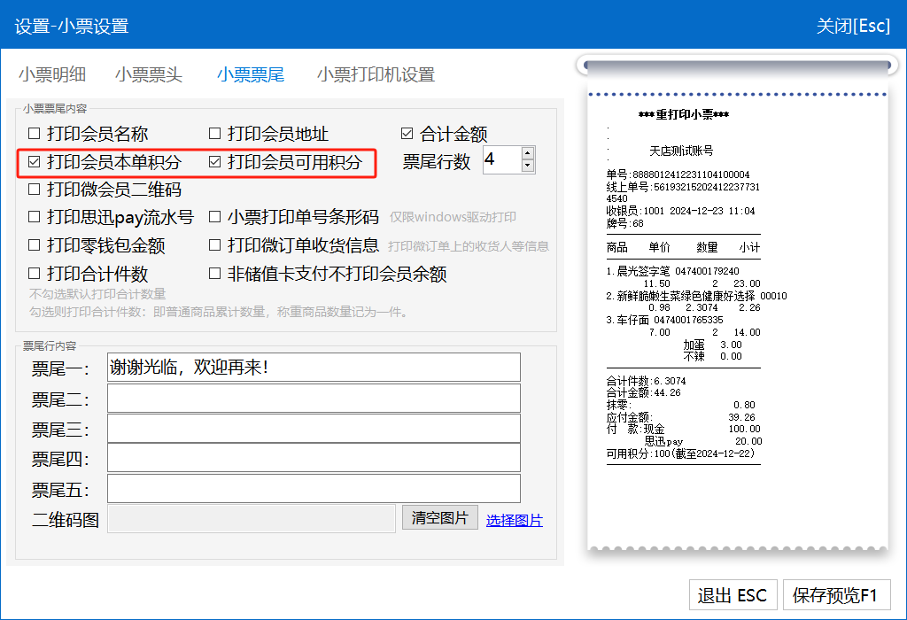The height and width of the screenshot is (620, 907).
Task: Enable 打印微会员二维码 checkbox
Action: tap(35, 190)
